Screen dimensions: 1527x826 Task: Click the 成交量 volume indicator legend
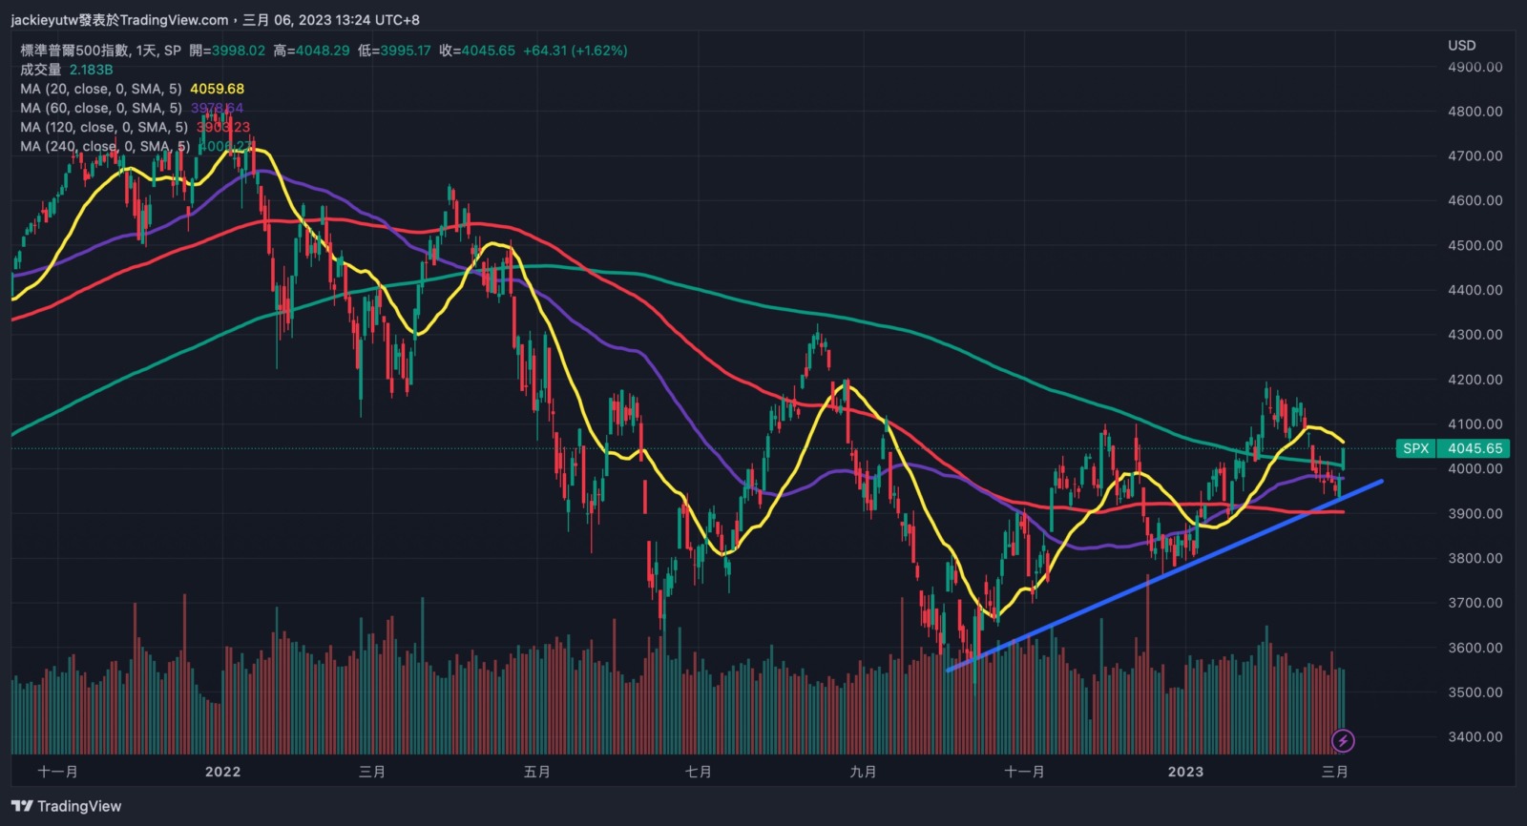41,70
